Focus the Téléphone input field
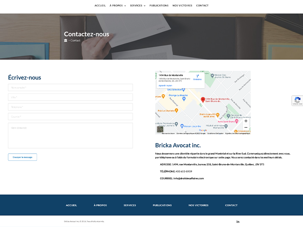The height and width of the screenshot is (227, 303). tap(70, 107)
